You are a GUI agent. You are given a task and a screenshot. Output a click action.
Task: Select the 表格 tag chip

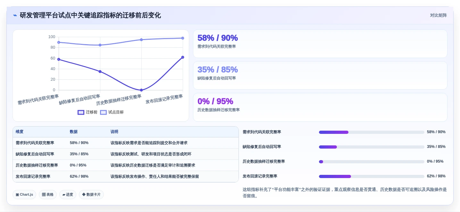[x=48, y=195]
